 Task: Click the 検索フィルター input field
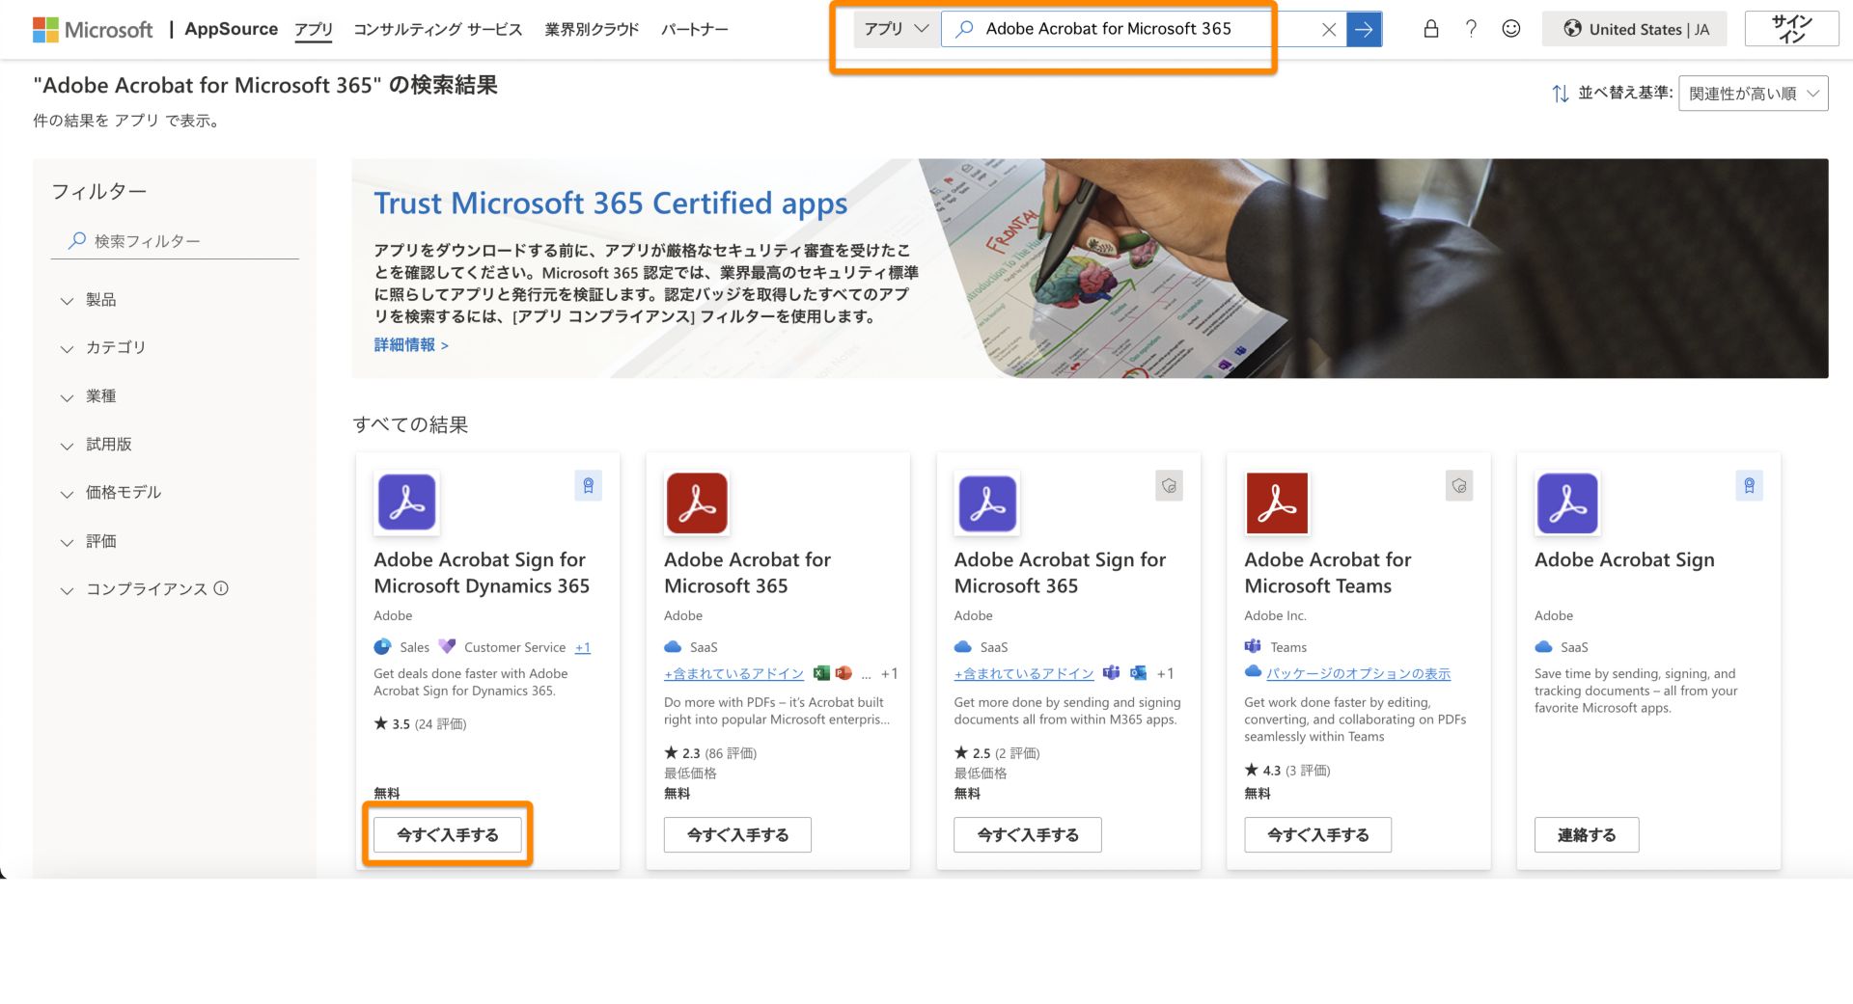[175, 241]
